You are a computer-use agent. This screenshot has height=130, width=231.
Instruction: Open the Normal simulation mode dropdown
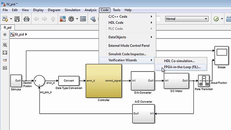coord(187,19)
